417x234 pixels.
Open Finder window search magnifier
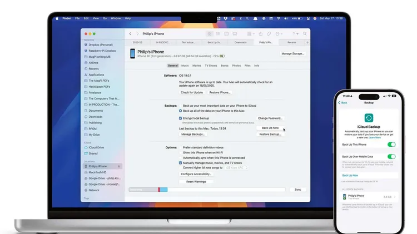305,34
